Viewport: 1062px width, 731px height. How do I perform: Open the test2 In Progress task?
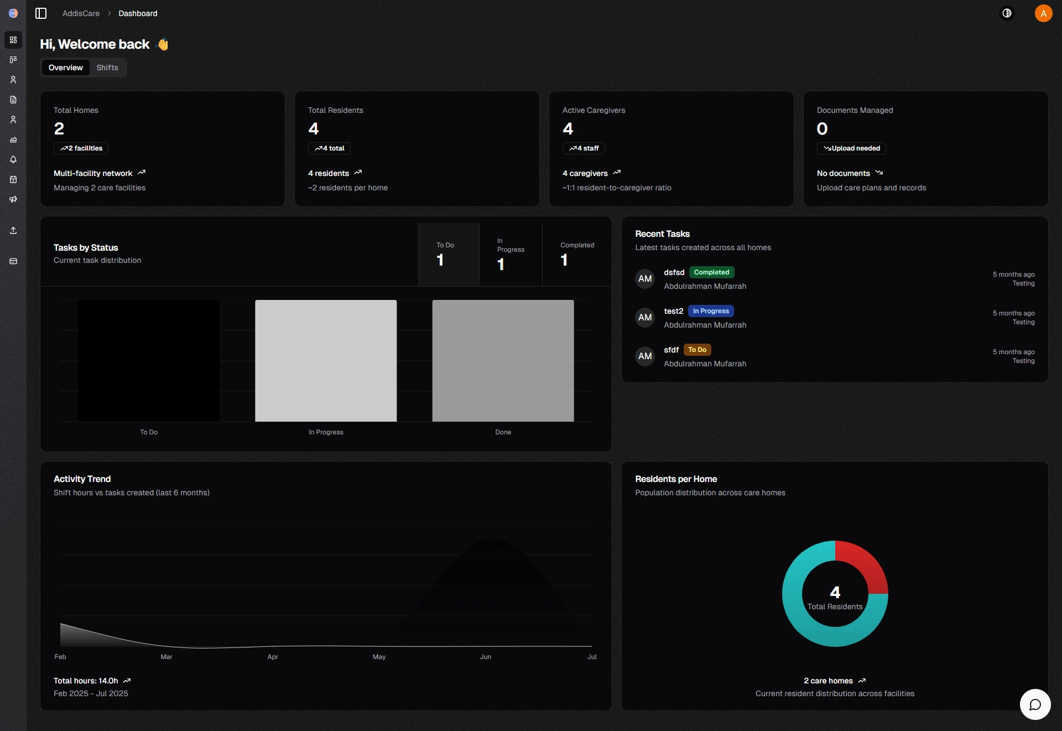click(x=673, y=311)
